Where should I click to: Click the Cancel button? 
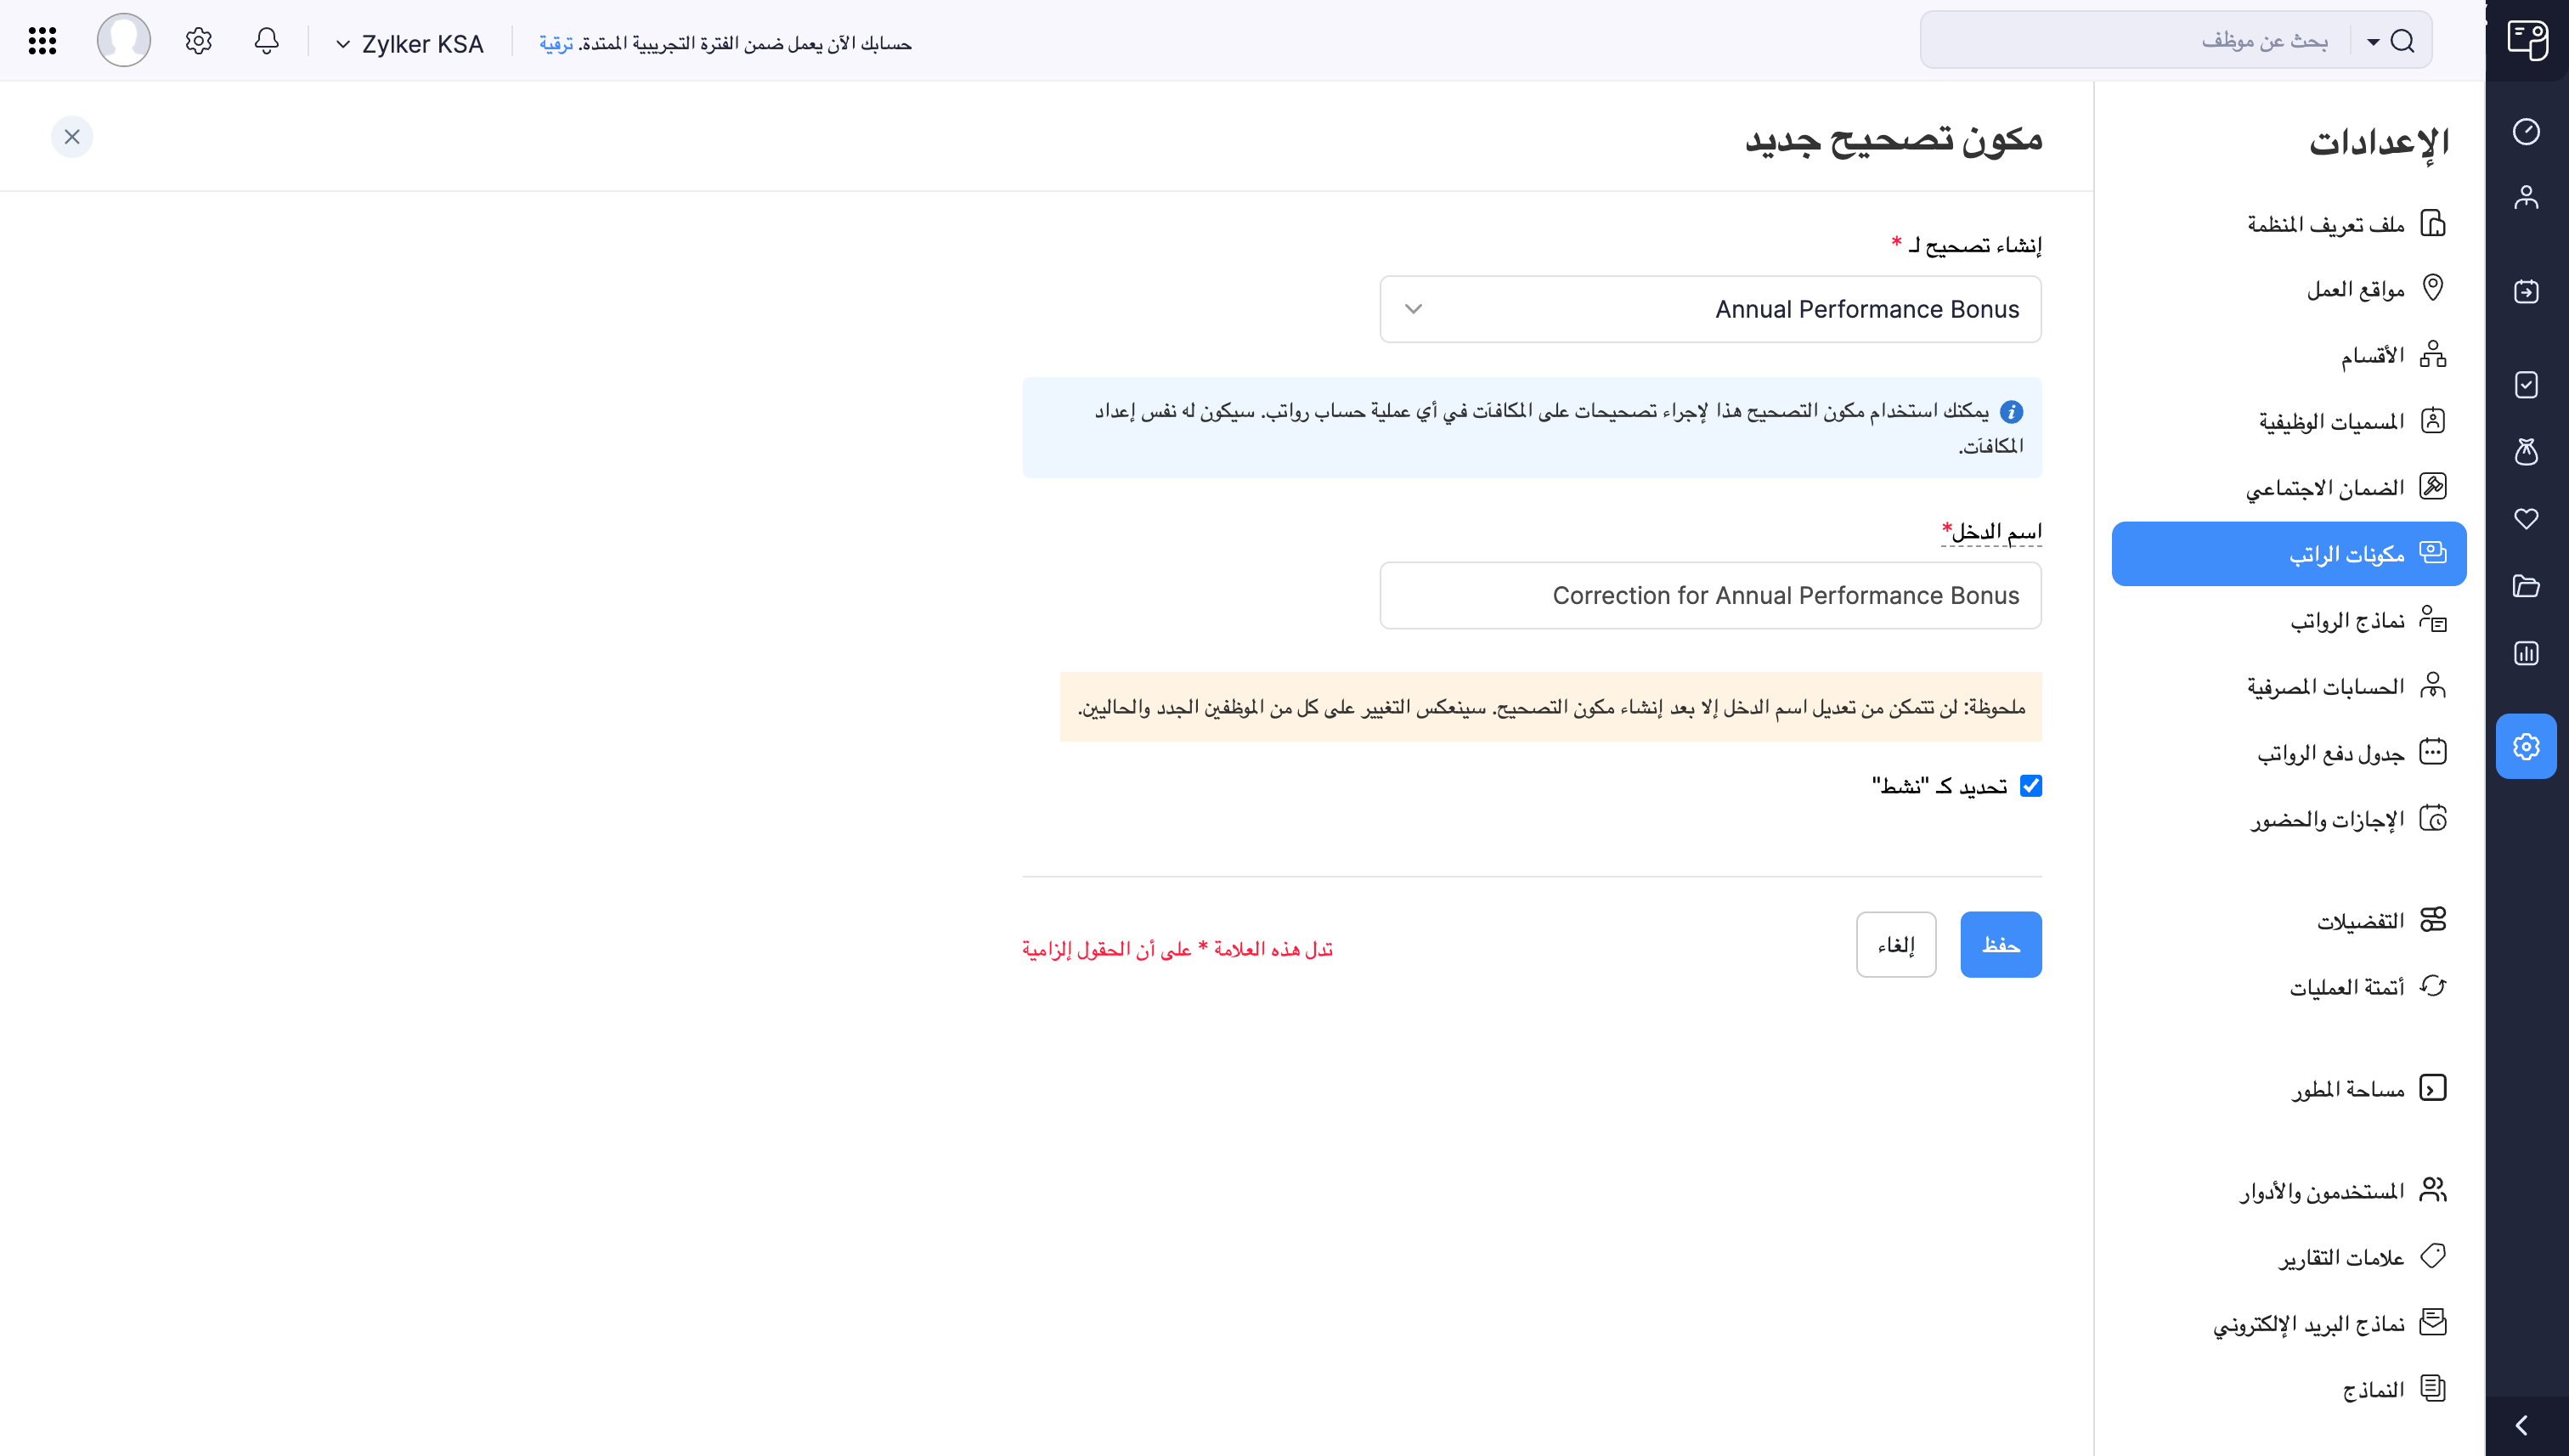click(x=1895, y=945)
